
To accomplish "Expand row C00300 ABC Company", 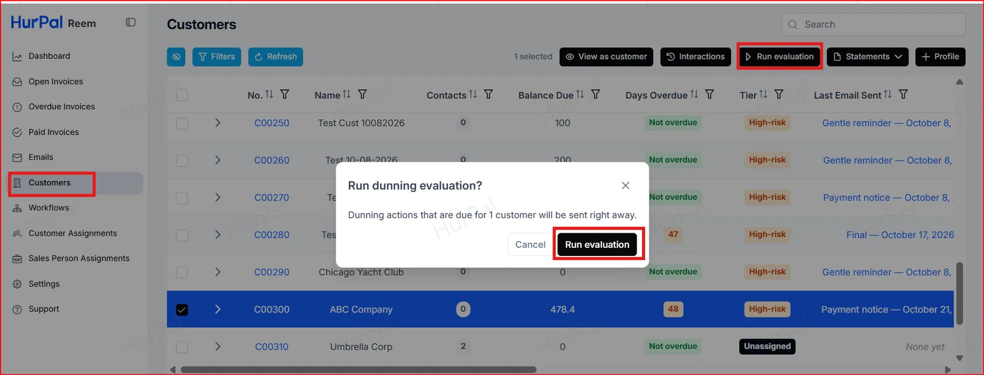I will [218, 309].
